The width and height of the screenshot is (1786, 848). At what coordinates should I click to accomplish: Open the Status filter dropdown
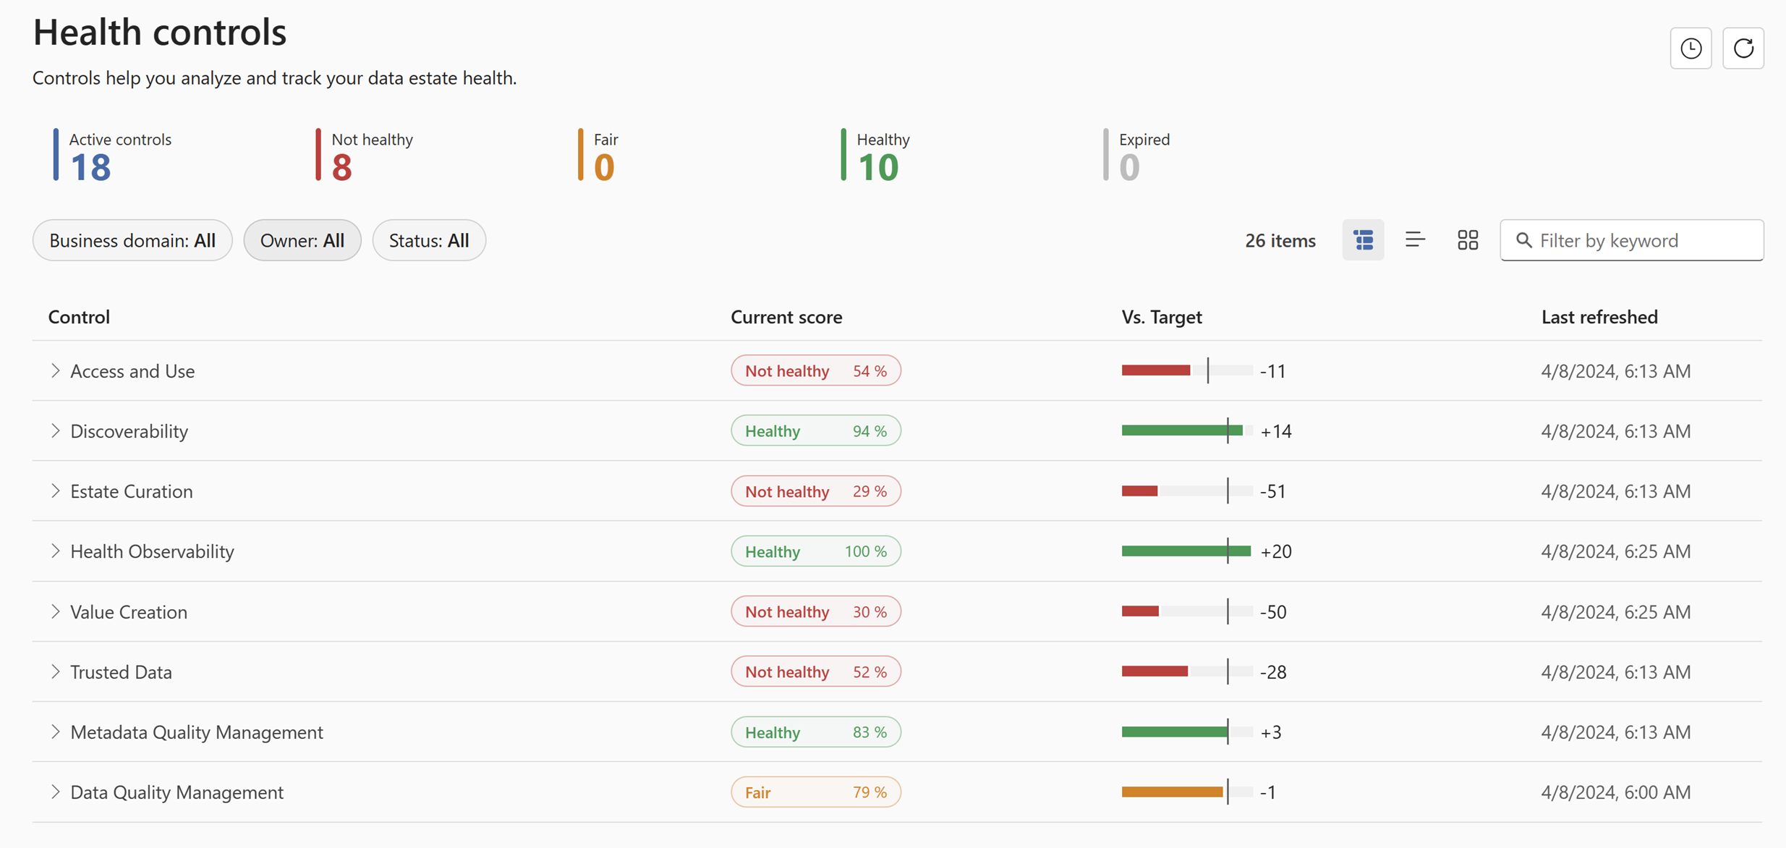point(430,239)
